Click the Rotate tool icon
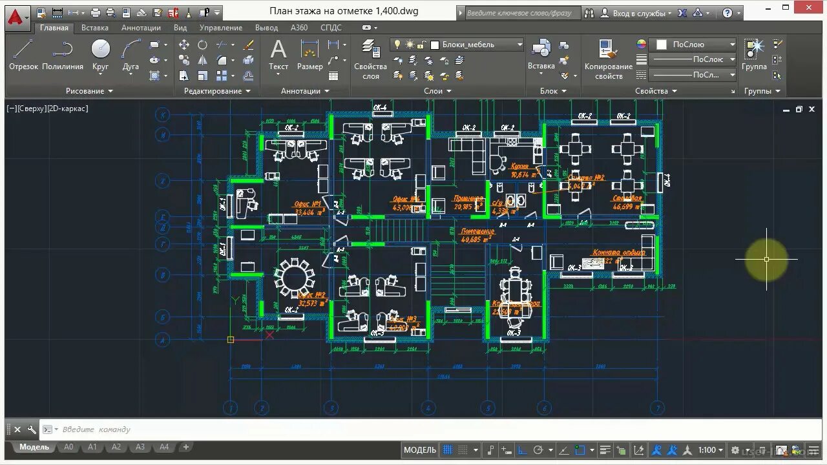Viewport: 827px width, 465px height. click(202, 45)
